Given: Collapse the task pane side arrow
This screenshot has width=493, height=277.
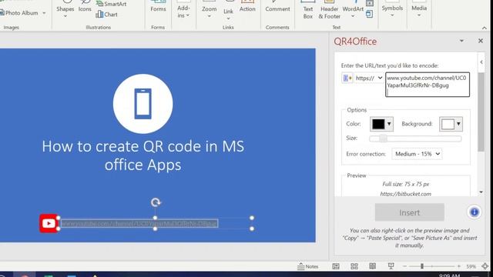Looking at the screenshot, I should tap(481, 62).
